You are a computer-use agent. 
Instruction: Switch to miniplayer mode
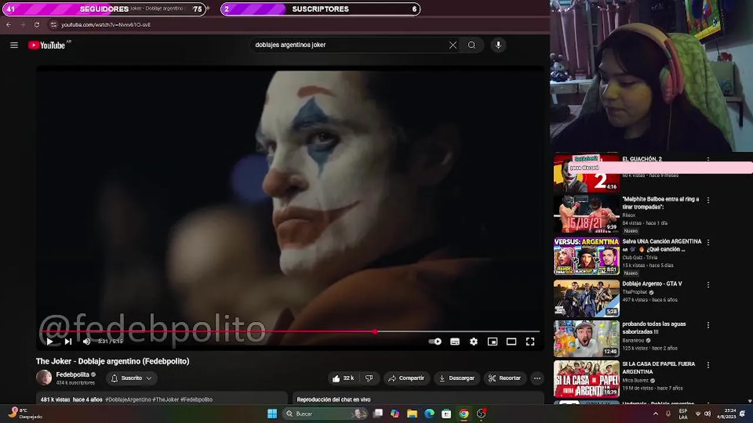click(x=492, y=341)
